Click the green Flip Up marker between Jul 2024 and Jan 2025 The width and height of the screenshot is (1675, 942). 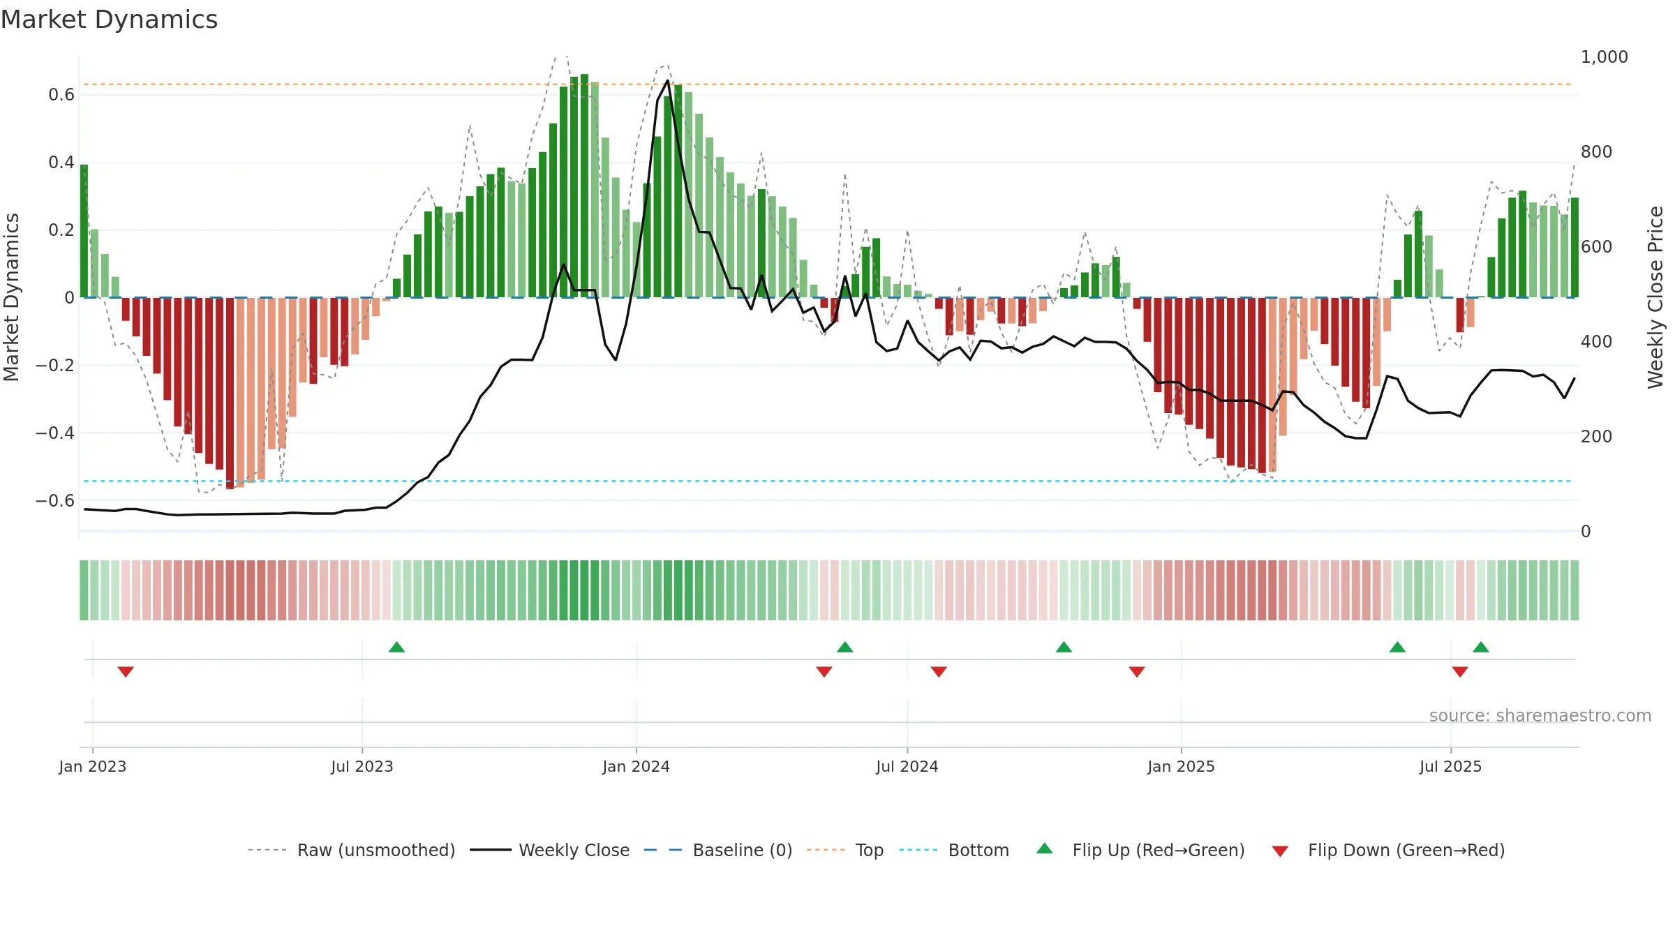pos(1064,647)
